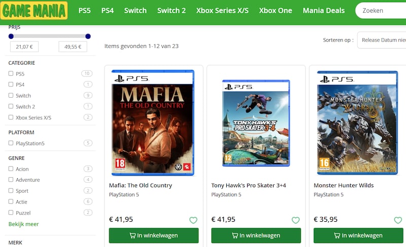Click the Zoeken search field
406x247 pixels.
click(383, 10)
